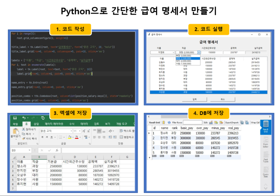Image resolution: width=280 pixels, height=196 pixels.
Task: Click the 입력 button in payroll window
Action: [194, 99]
